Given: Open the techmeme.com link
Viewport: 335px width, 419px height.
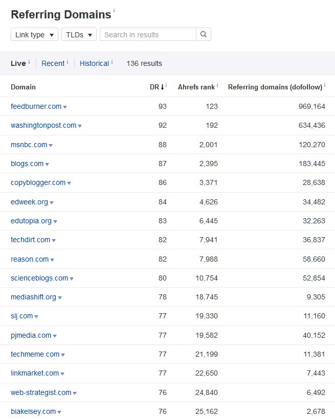Looking at the screenshot, I should coord(35,354).
